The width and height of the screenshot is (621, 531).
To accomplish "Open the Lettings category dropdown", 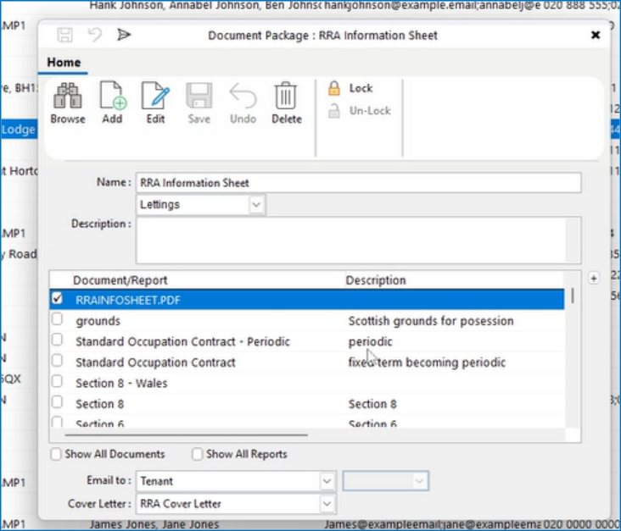I will coord(256,205).
